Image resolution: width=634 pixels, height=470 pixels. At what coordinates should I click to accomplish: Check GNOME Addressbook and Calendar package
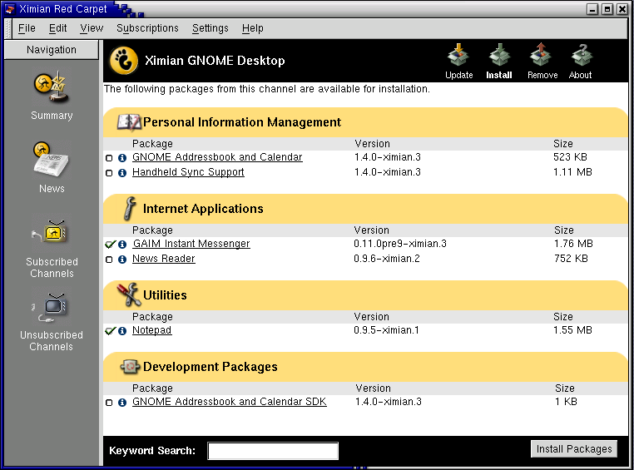[109, 158]
